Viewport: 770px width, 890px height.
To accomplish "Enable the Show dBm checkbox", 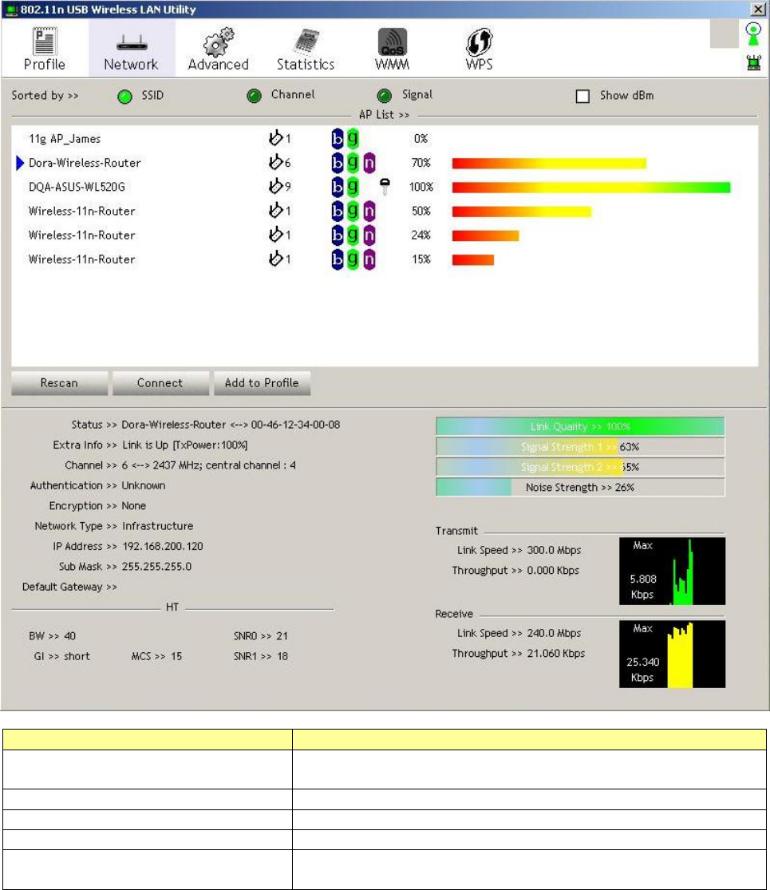I will (582, 96).
